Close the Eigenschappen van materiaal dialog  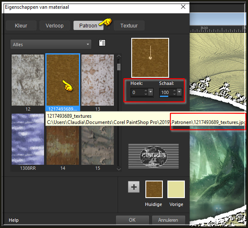(x=183, y=7)
